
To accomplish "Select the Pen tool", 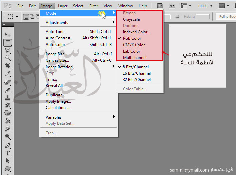I will 8,145.
